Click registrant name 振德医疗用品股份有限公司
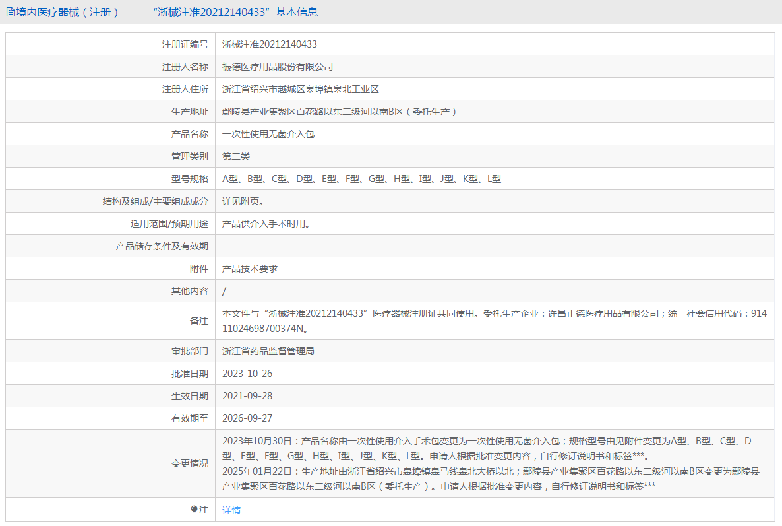 [x=278, y=67]
